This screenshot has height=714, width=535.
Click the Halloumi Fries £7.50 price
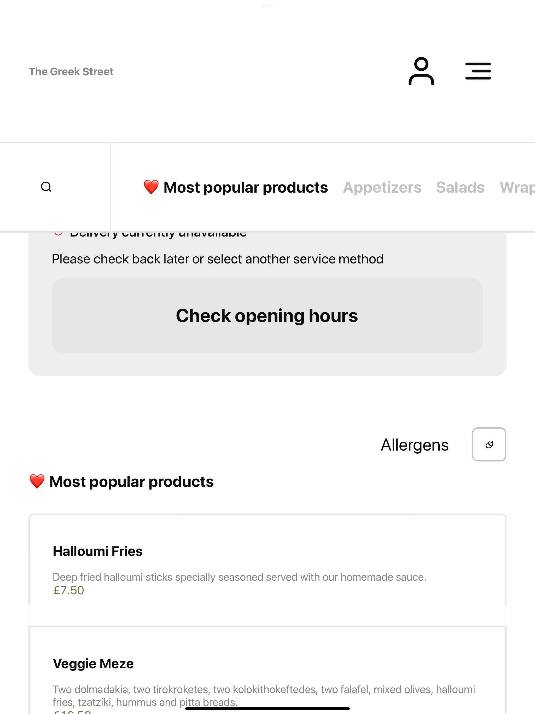pos(68,590)
